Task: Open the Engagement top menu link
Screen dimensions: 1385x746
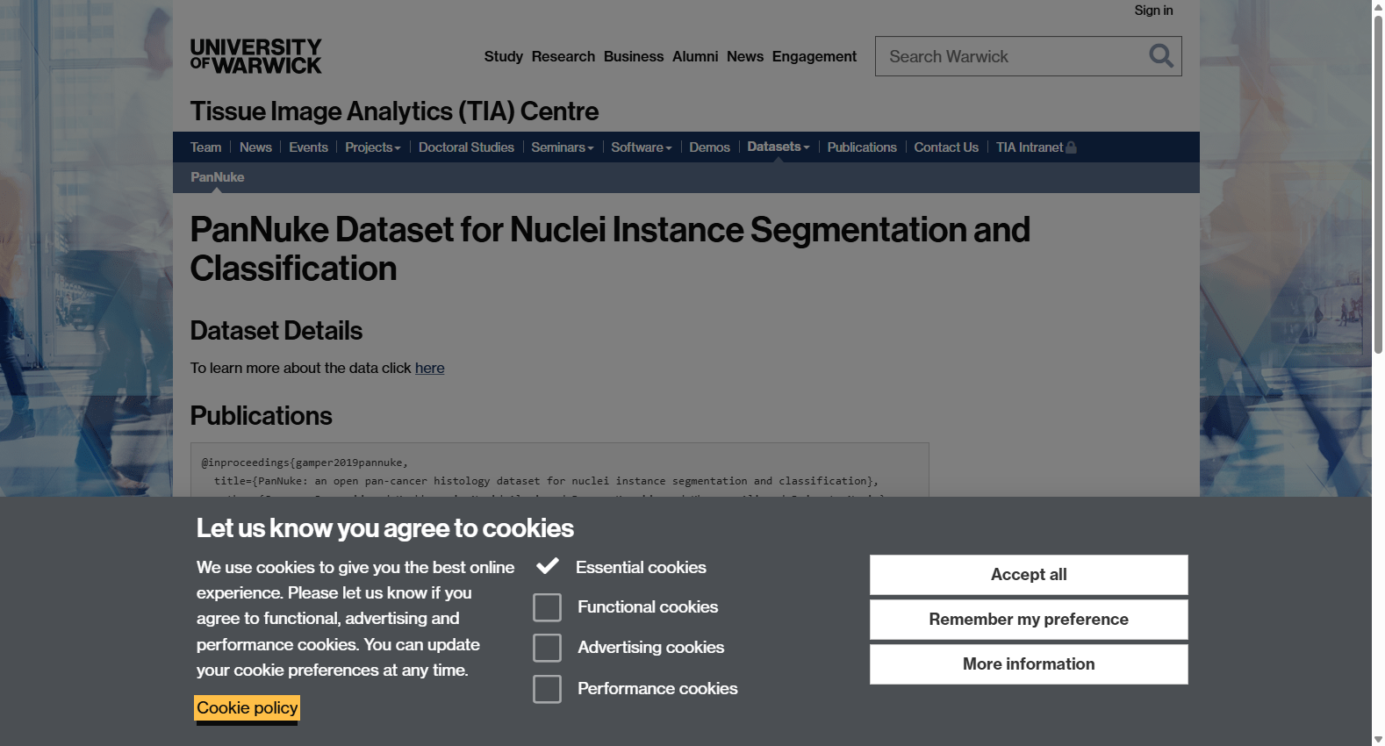Action: [x=814, y=56]
